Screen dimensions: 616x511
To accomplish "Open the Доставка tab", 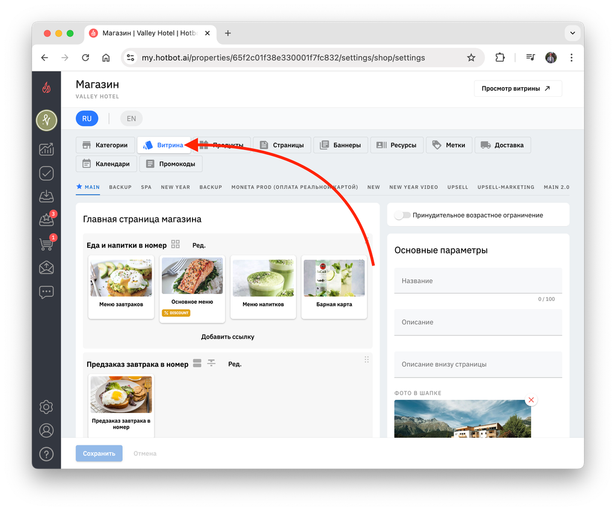I will tap(502, 145).
